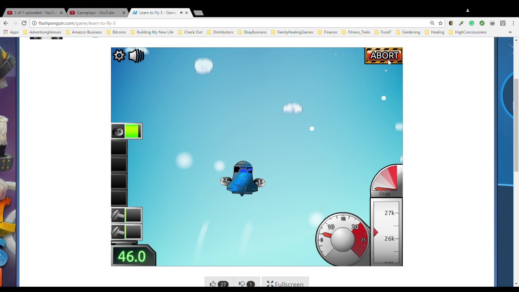Open Healing bookmark folder
Image resolution: width=519 pixels, height=292 pixels.
[434, 32]
